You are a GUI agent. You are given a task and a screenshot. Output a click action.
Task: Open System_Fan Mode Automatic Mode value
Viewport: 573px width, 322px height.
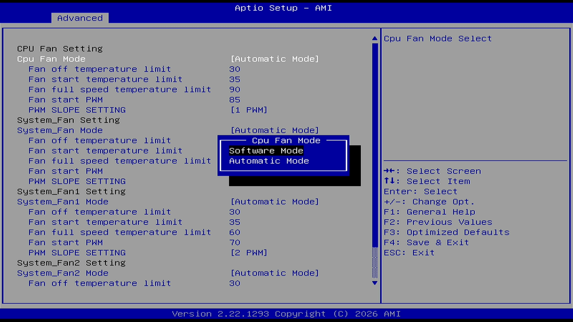tap(275, 131)
